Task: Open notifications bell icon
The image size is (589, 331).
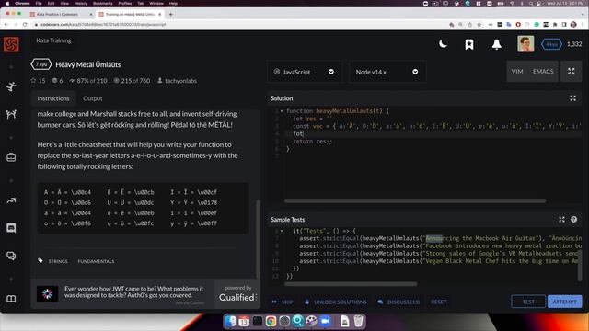Action: coord(497,44)
